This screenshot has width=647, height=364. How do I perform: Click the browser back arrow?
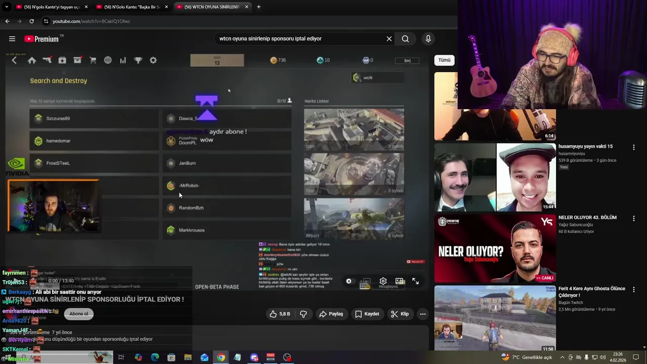pyautogui.click(x=7, y=21)
